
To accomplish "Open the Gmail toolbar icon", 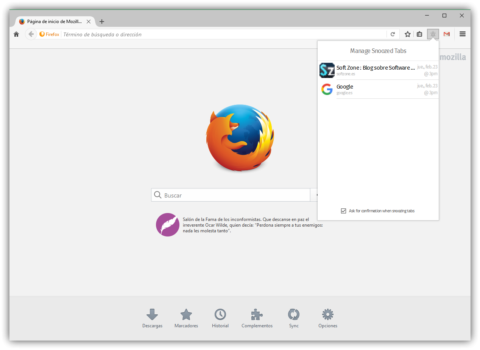I will click(x=447, y=34).
